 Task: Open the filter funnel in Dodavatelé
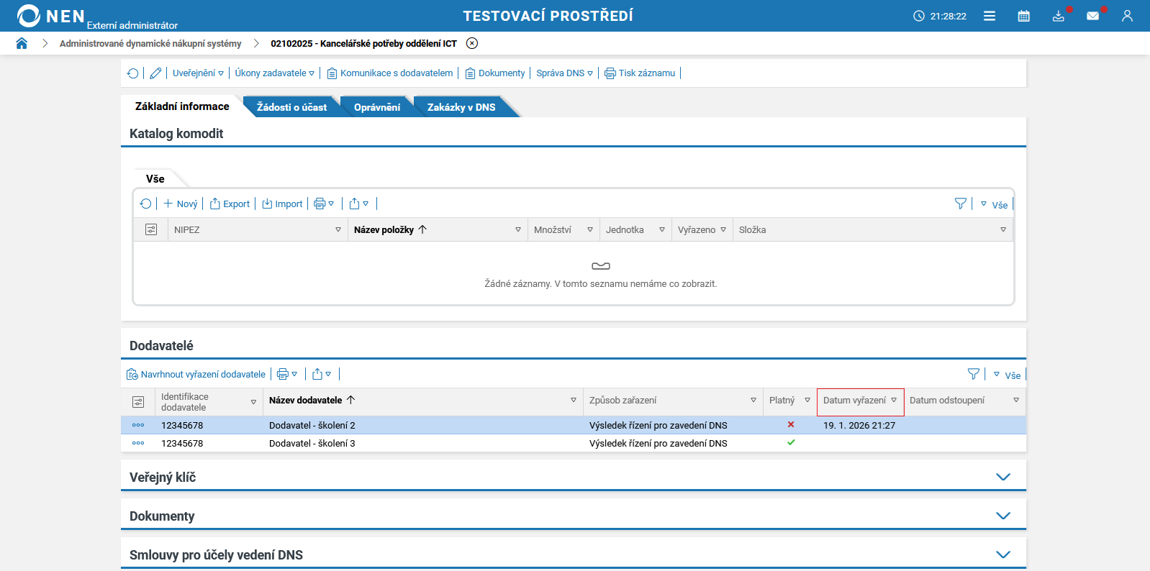point(974,374)
